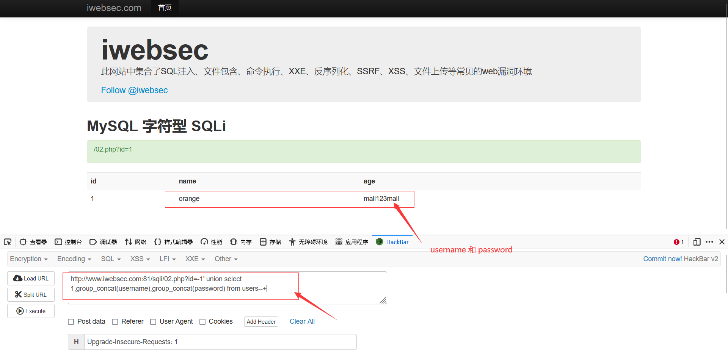
Task: Open the 调试器 (Debugger) panel
Action: pyautogui.click(x=103, y=242)
